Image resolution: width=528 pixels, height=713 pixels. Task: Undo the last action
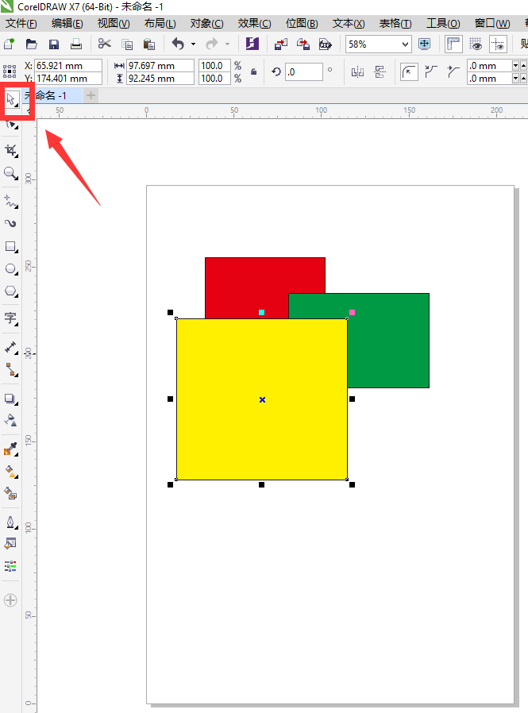pos(178,44)
